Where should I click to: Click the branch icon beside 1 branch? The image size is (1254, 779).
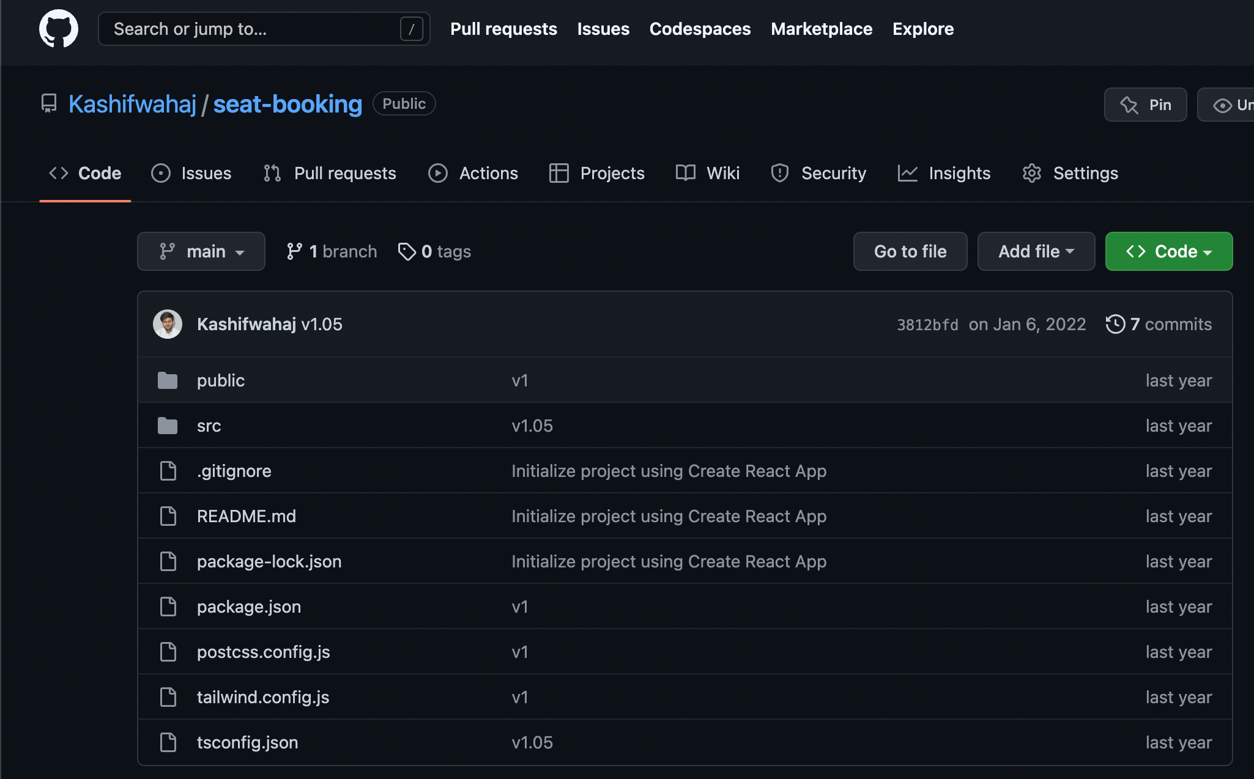click(x=294, y=251)
